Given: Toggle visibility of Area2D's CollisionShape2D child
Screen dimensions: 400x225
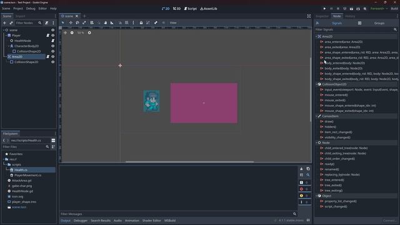Looking at the screenshot, I should [x=52, y=62].
